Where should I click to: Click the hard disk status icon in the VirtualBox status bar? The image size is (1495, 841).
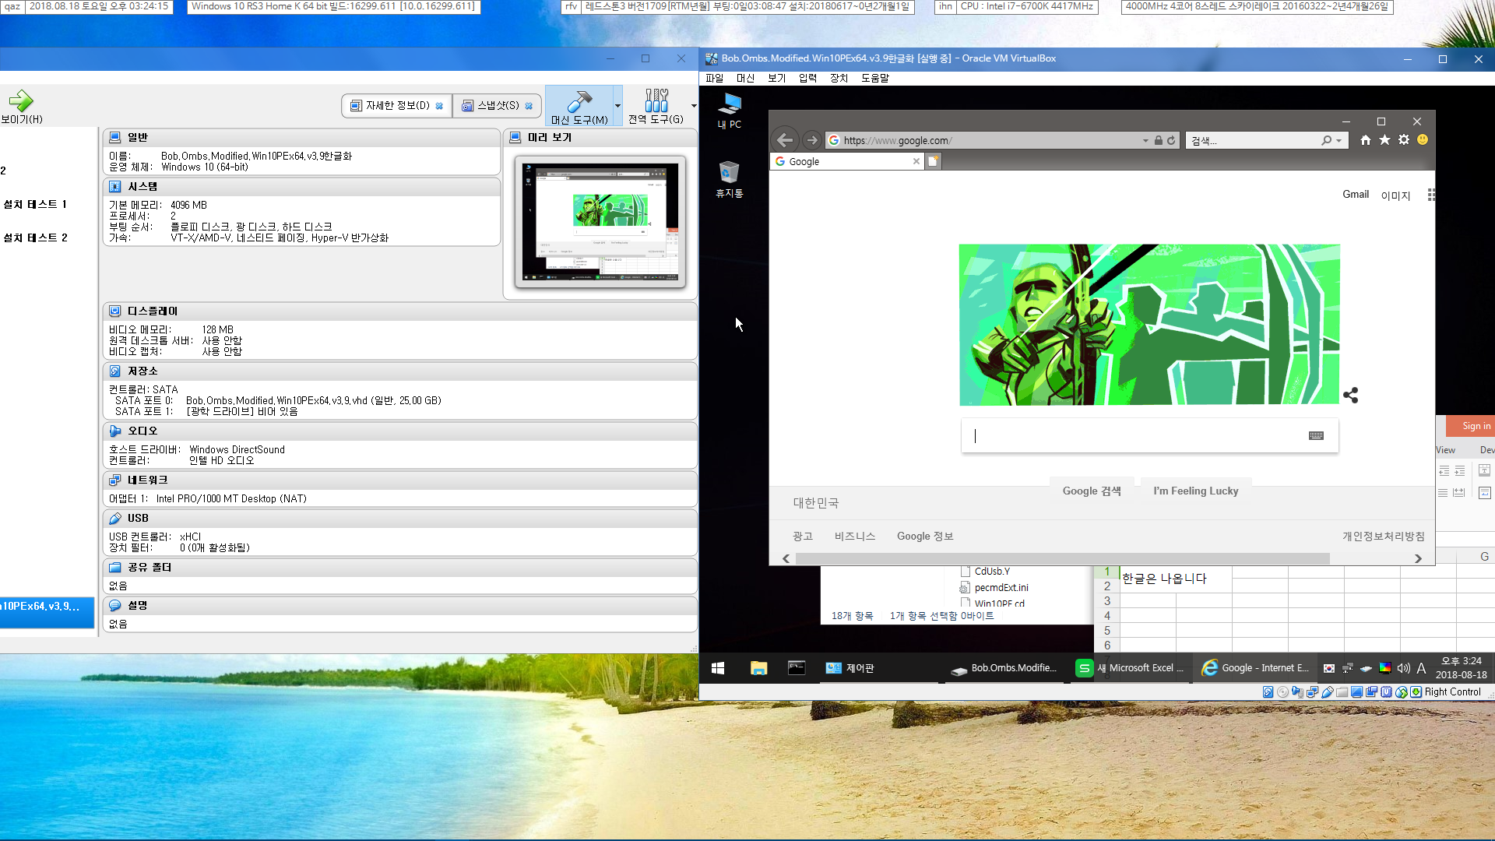(x=1268, y=691)
